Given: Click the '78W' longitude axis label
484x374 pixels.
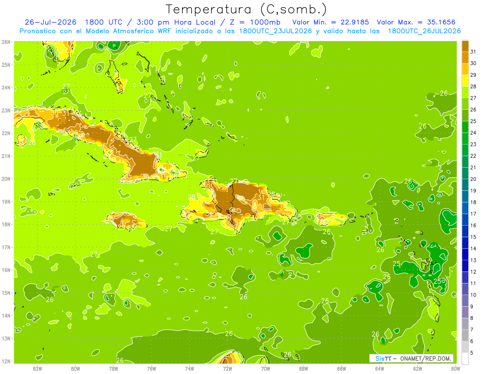Looking at the screenshot, I should [113, 368].
